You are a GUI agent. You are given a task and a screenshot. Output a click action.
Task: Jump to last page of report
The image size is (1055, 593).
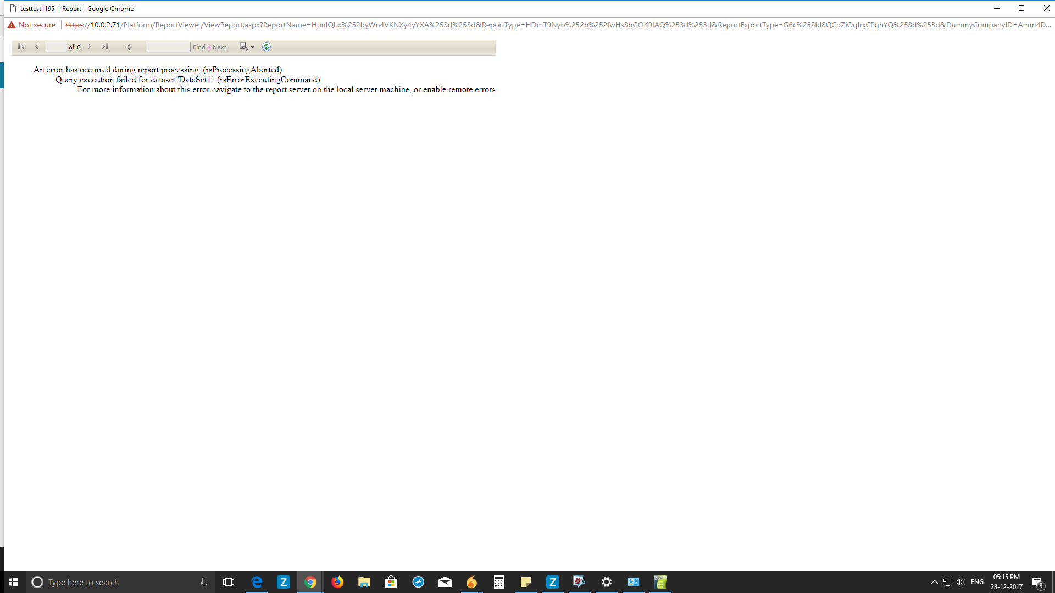click(x=104, y=47)
